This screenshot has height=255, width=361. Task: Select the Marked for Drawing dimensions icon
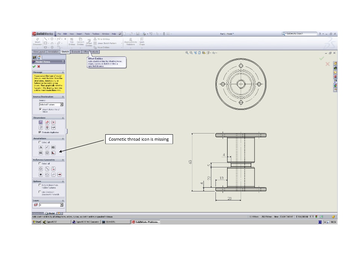(41, 122)
